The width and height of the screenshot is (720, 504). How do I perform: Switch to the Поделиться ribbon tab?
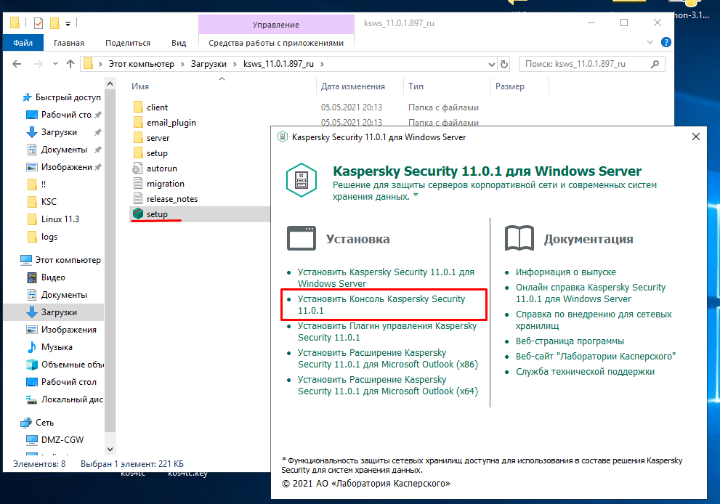(128, 43)
